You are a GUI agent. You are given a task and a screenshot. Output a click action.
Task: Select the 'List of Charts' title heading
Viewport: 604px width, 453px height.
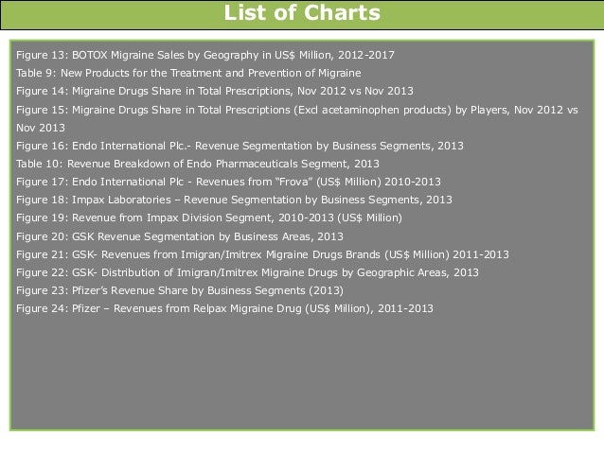coord(302,12)
